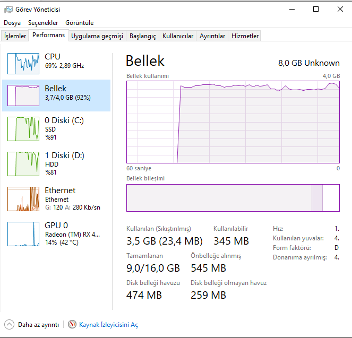This screenshot has width=352, height=338.
Task: Open the Hizmetler tab
Action: click(245, 36)
